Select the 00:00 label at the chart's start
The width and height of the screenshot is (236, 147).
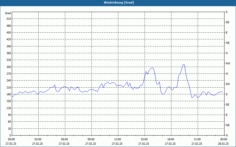[11, 139]
